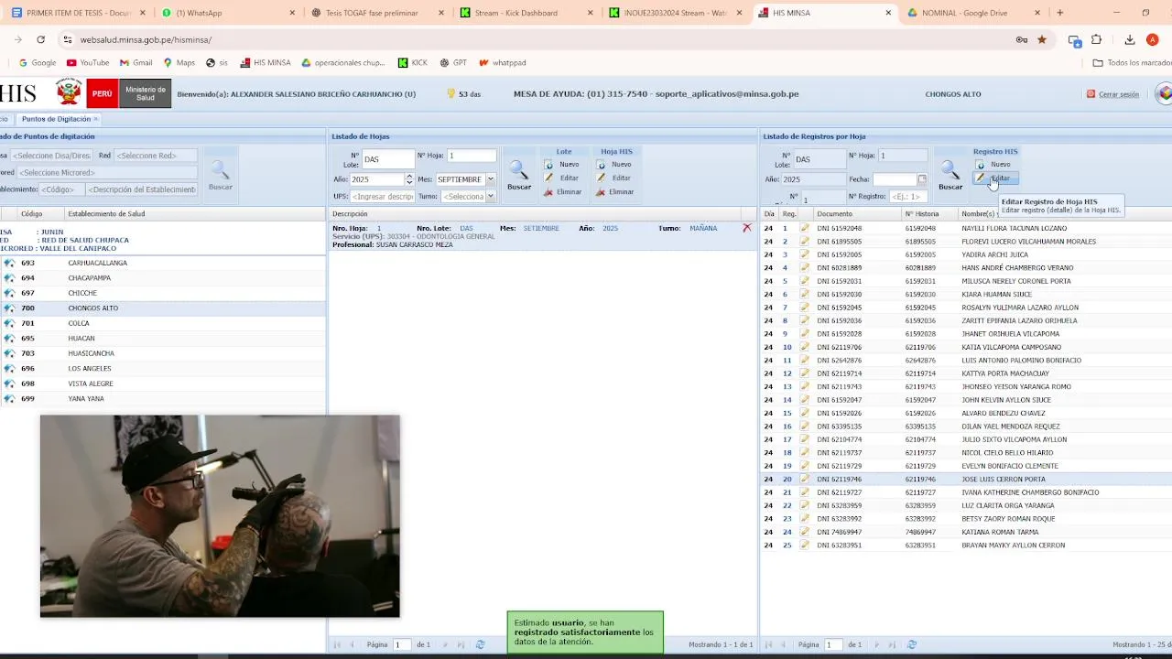Click the N° Registro input field

907,196
